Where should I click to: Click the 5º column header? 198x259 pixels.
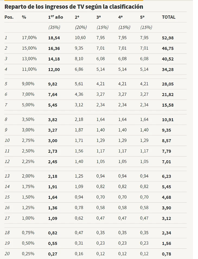[142, 17]
